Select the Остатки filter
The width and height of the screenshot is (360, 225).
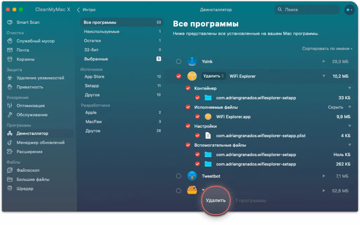point(122,41)
